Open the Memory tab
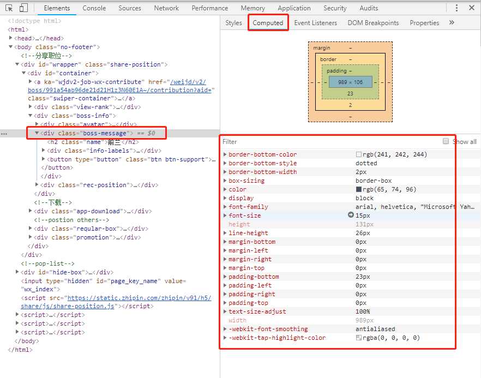 coord(253,8)
